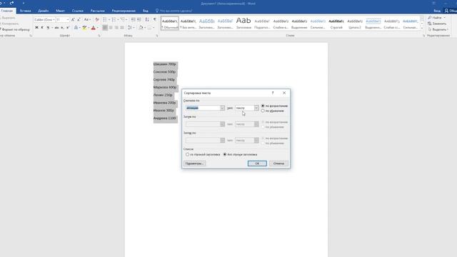Click Отмена to cancel sorting
This screenshot has height=257, width=457.
click(x=278, y=163)
